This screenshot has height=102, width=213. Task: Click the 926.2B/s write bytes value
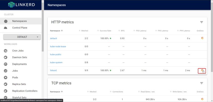point(182,99)
